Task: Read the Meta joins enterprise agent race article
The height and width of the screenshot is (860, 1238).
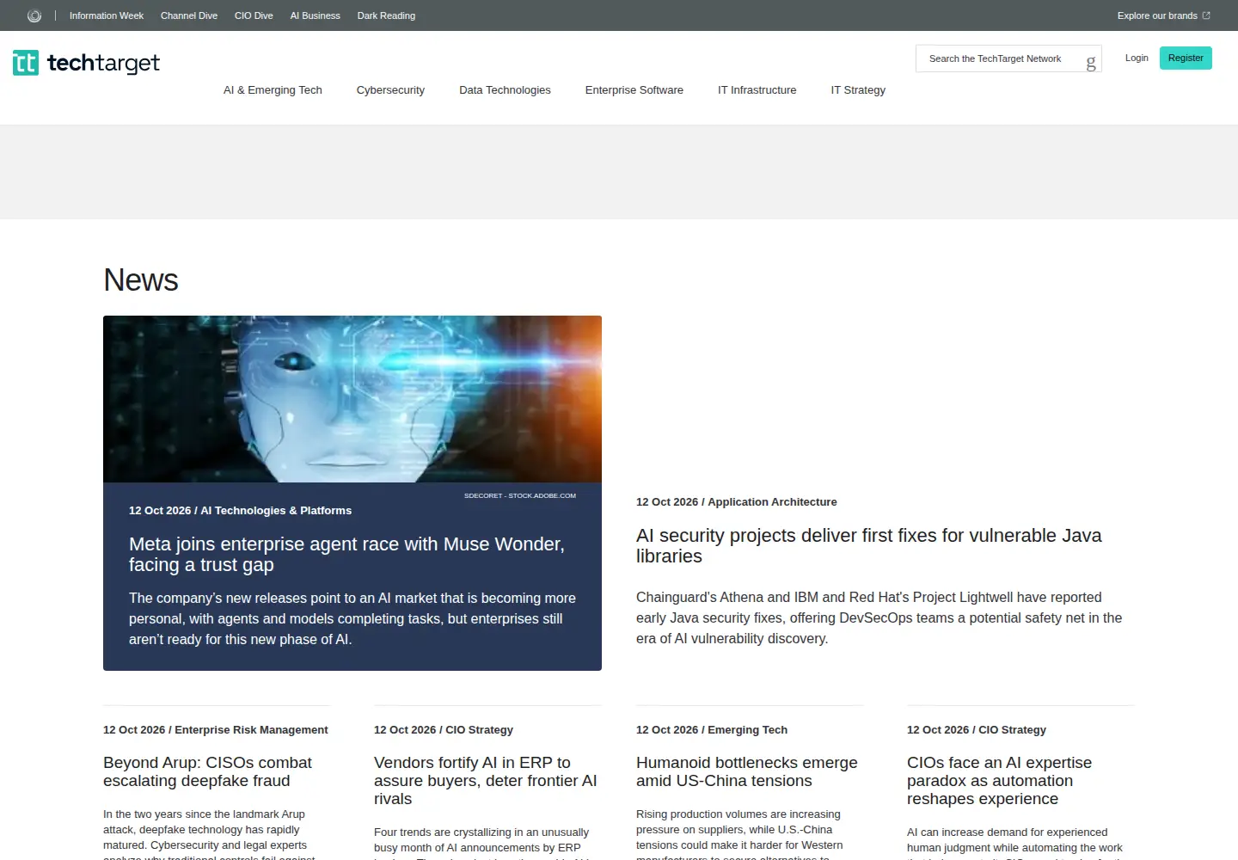Action: [346, 554]
